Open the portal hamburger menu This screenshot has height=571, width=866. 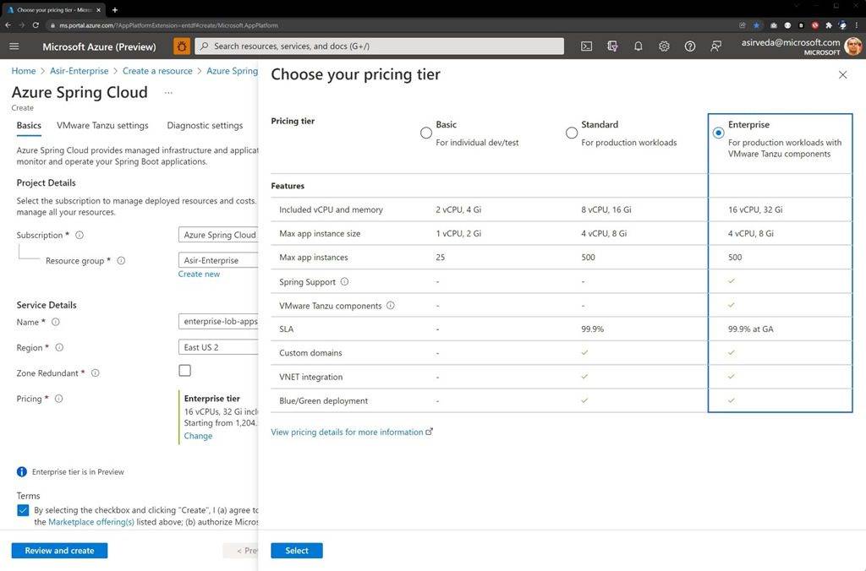point(14,46)
